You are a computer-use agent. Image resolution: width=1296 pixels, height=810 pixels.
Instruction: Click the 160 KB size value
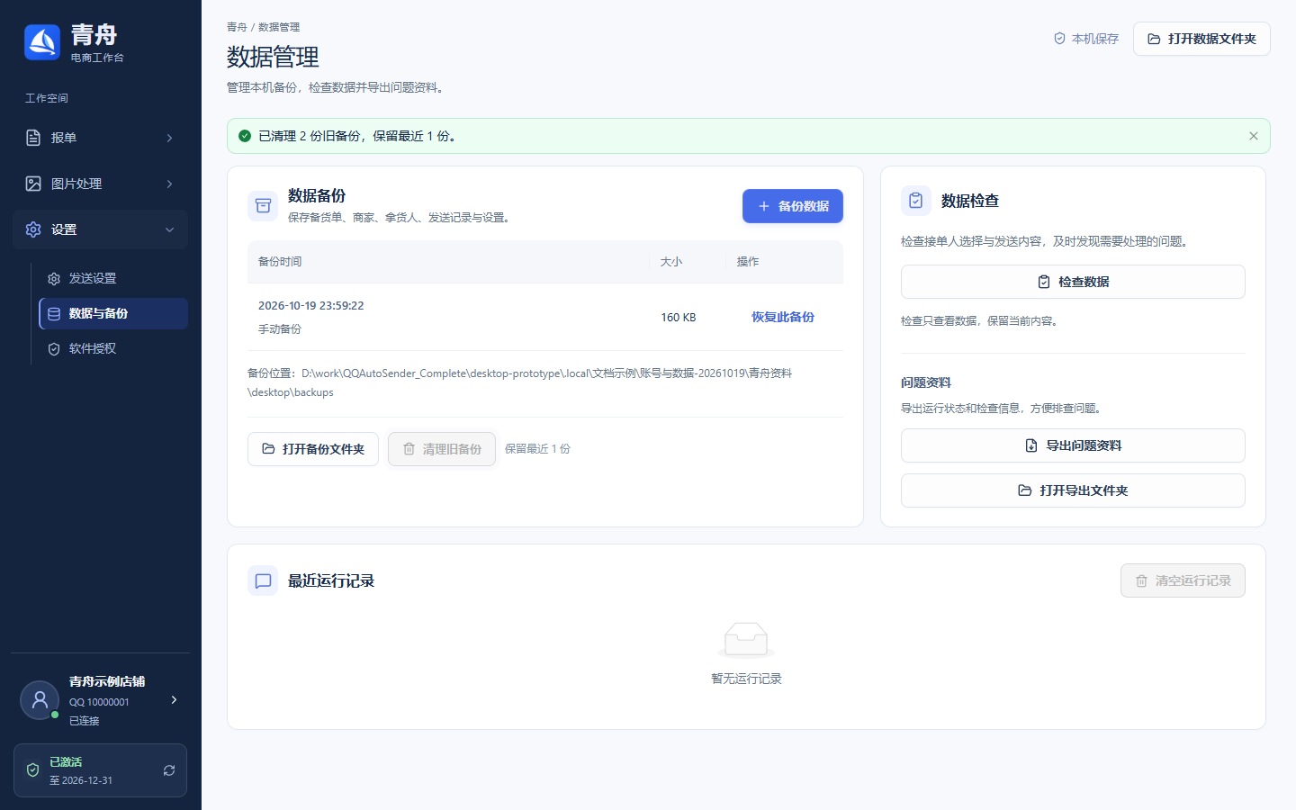[x=679, y=318]
